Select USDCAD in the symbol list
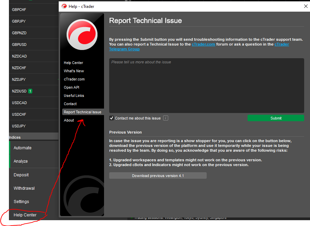310x226 pixels. coord(34,103)
